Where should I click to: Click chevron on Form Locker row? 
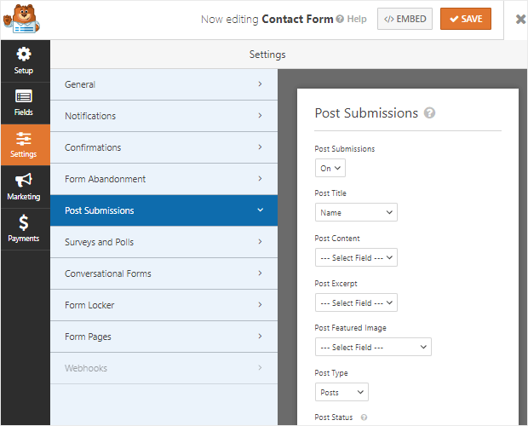(x=260, y=305)
